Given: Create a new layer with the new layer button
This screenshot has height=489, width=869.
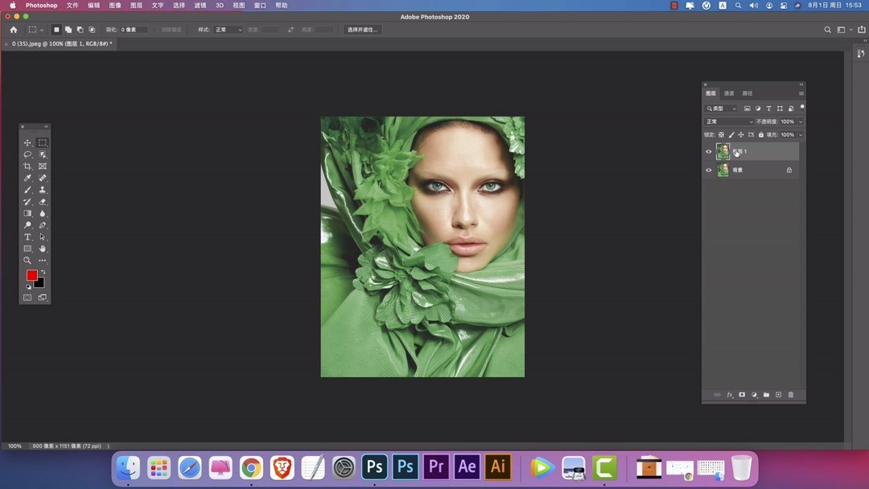Looking at the screenshot, I should [778, 394].
